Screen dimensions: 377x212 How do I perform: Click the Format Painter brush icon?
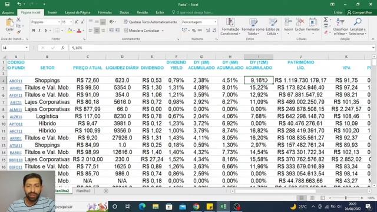(x=18, y=32)
